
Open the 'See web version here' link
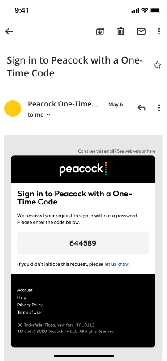(x=136, y=151)
